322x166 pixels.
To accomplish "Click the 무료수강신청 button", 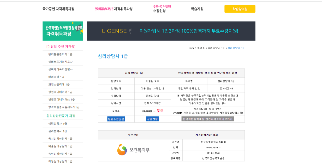I will click(x=116, y=119).
